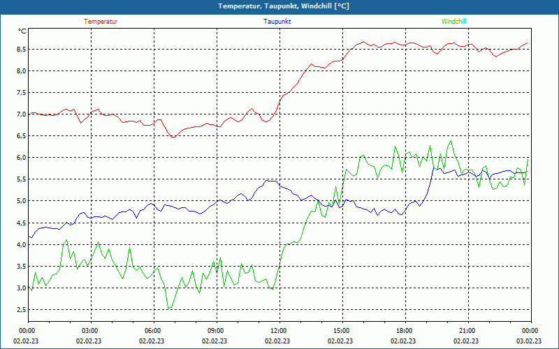The image size is (559, 349).
Task: Click the '06:00' time axis label
Action: coord(152,331)
